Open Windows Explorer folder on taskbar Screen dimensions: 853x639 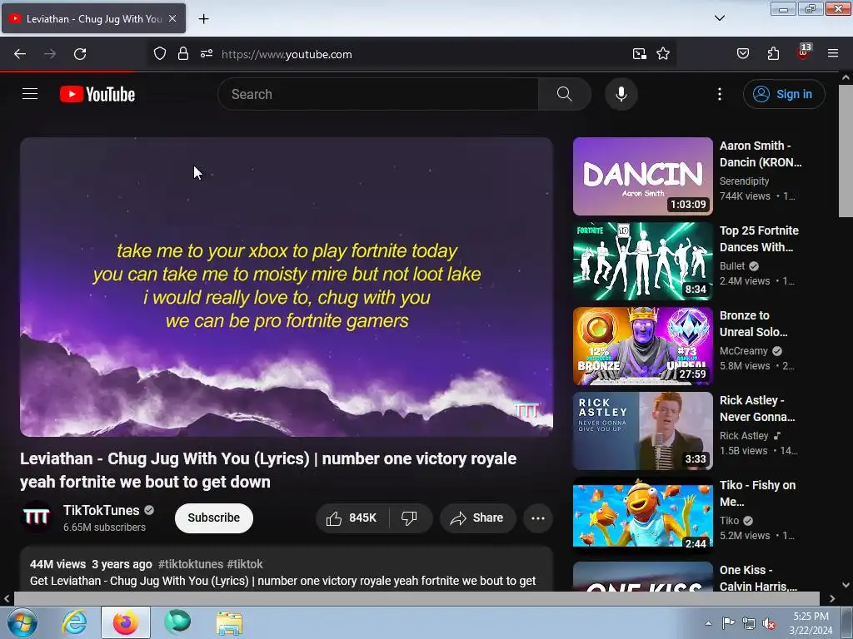pyautogui.click(x=229, y=622)
